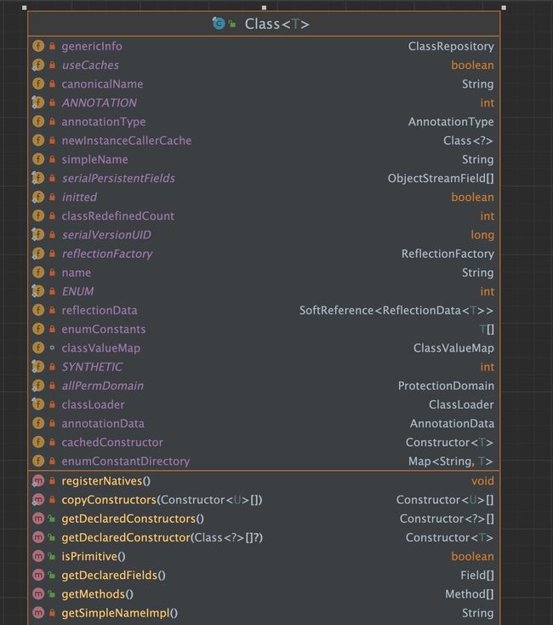553x625 pixels.
Task: Click the lock icon next to canonicalName
Action: 52,83
